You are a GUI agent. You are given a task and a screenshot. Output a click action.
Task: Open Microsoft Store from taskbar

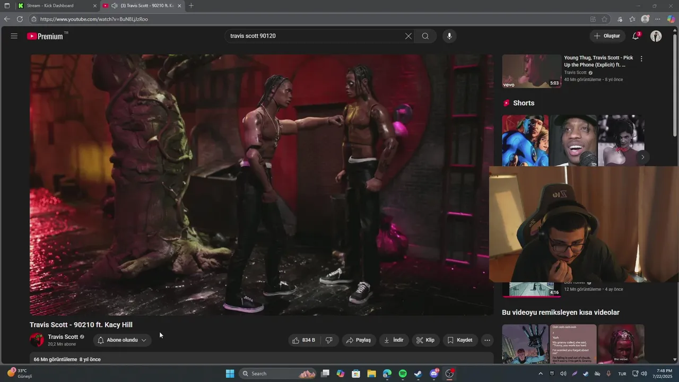(x=356, y=374)
